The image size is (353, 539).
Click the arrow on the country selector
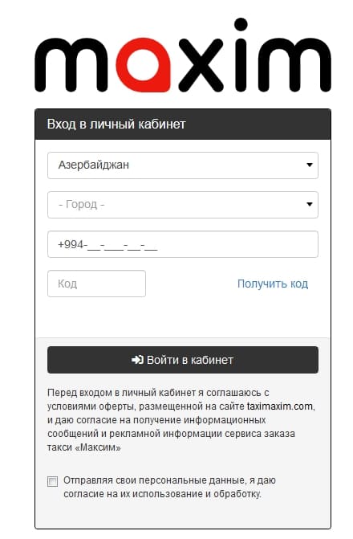coord(310,165)
